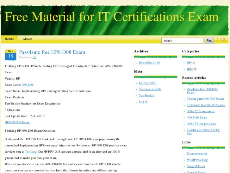The height and width of the screenshot is (173, 230).
Task: Open the HP link under Filed under
Action: [34, 57]
